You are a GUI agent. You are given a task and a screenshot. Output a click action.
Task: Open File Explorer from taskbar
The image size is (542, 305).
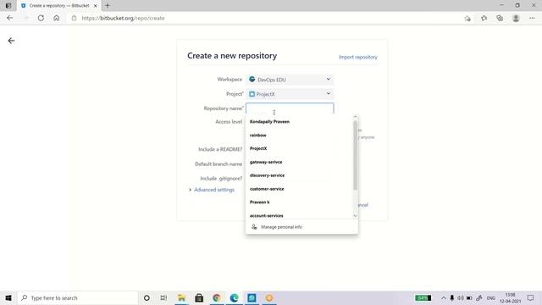[181, 297]
